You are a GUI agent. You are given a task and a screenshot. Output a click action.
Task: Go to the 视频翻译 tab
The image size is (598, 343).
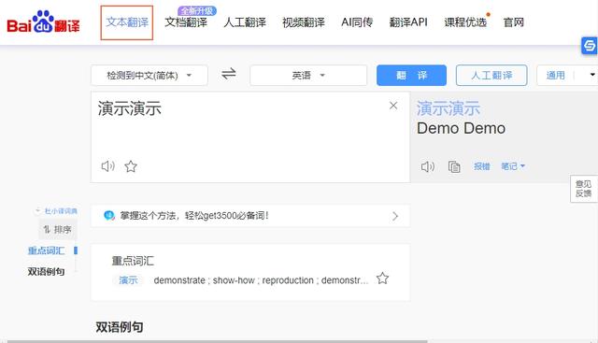coord(304,22)
